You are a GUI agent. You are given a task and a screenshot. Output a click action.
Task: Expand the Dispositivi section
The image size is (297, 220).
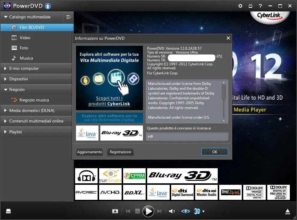coord(5,79)
